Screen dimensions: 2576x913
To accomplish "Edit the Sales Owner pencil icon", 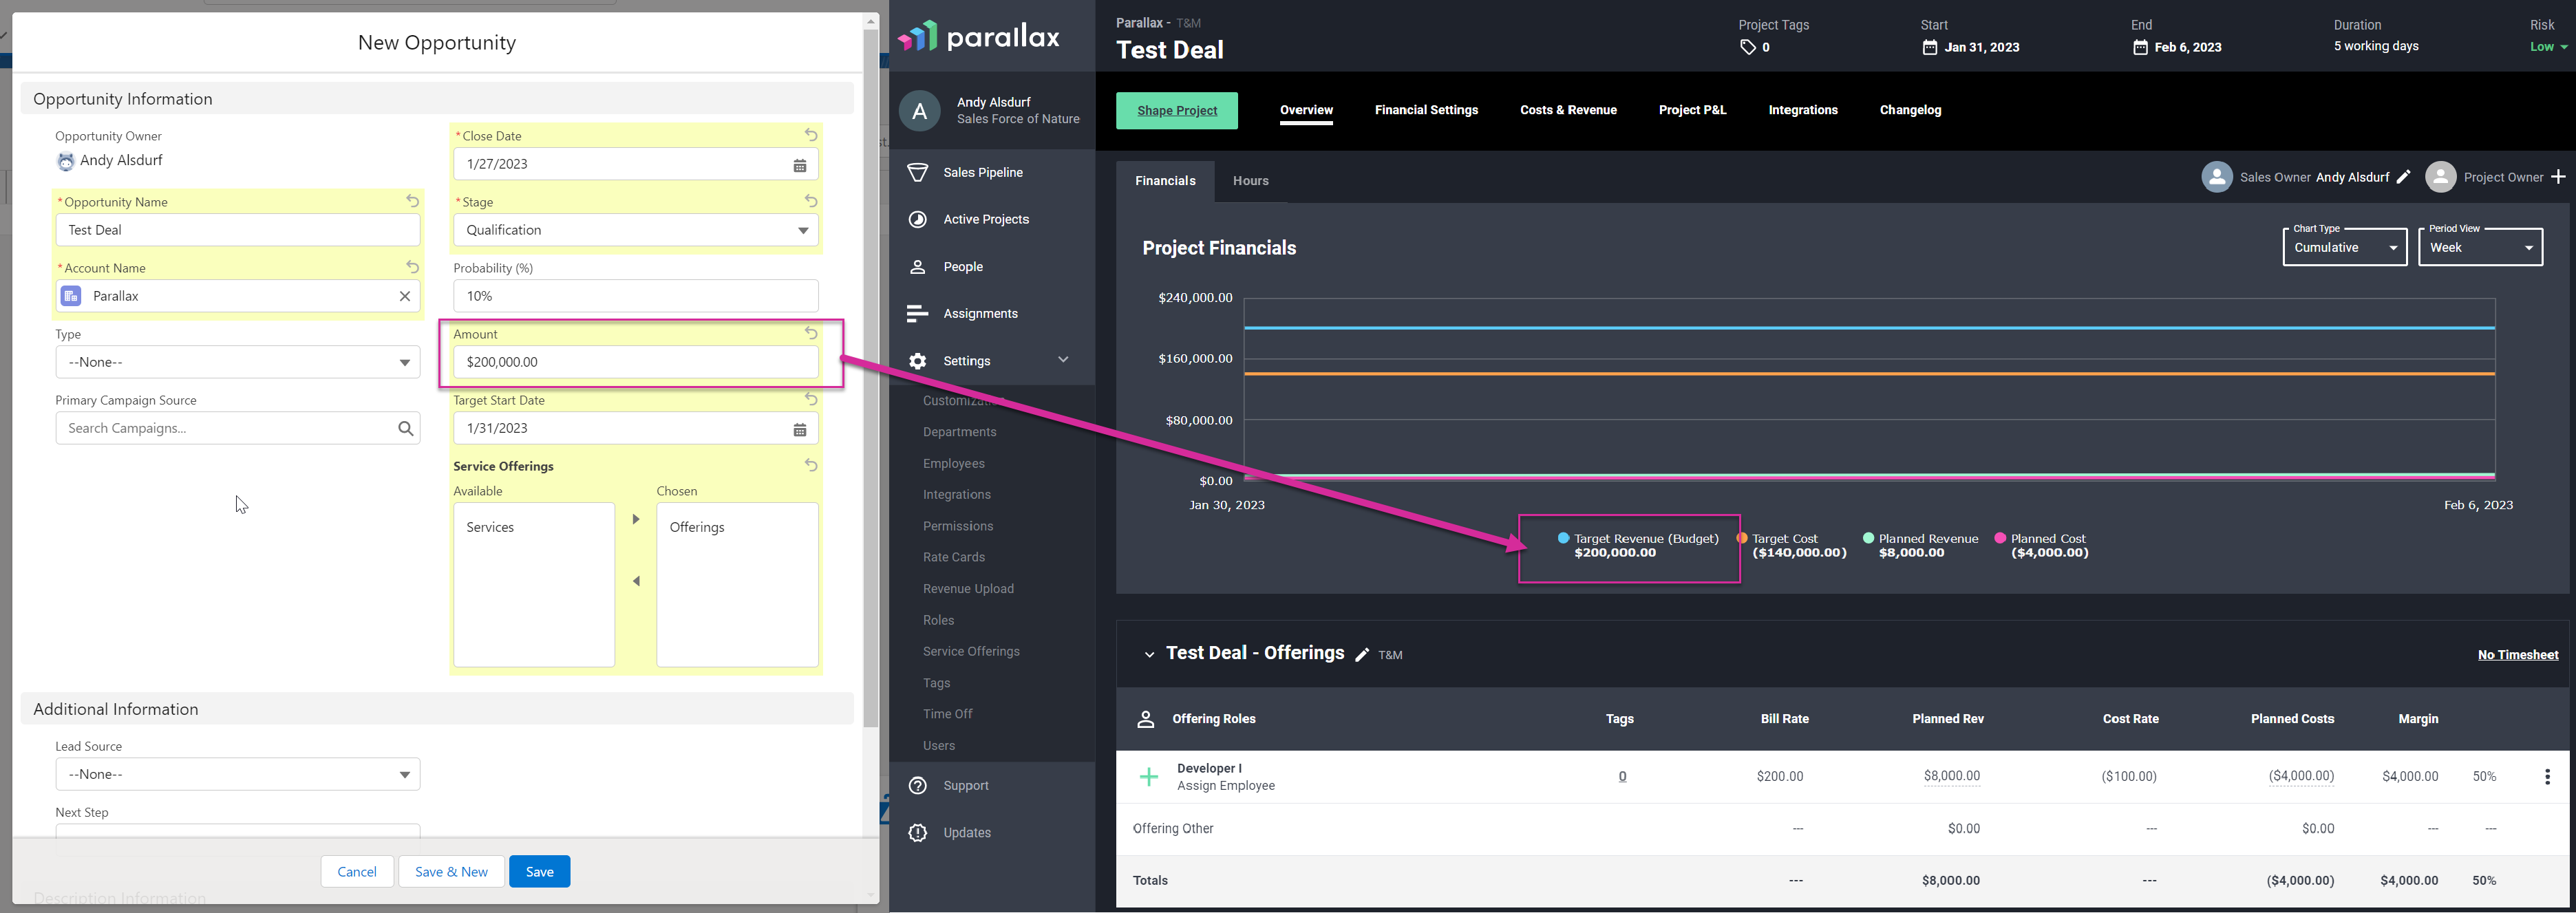I will point(2403,177).
